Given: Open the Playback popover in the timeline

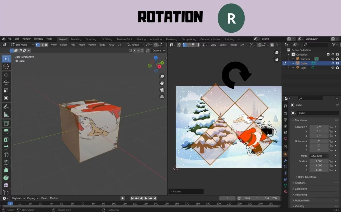Looking at the screenshot, I should tap(18, 198).
